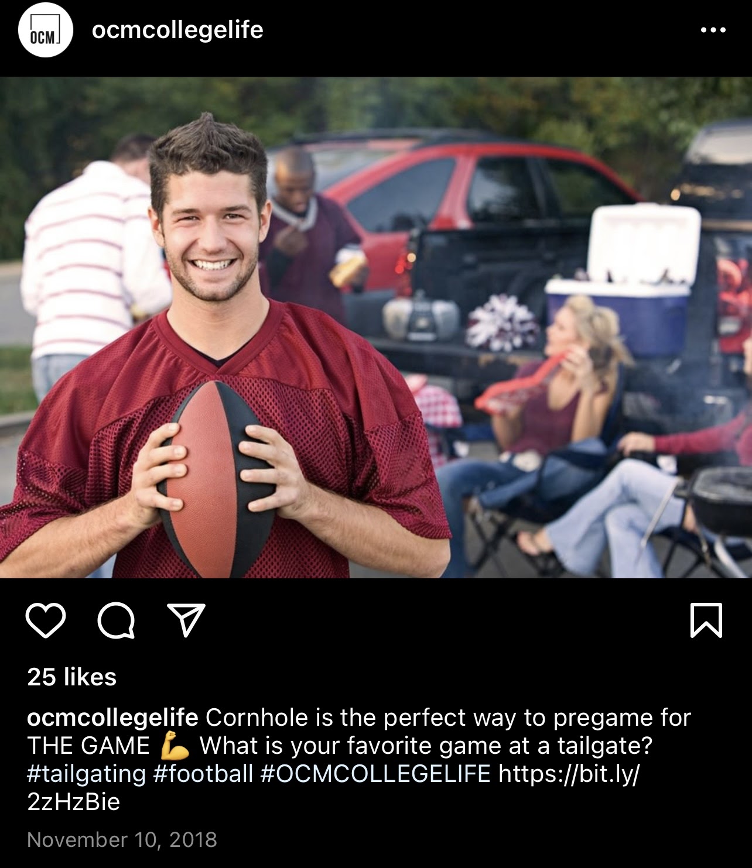The width and height of the screenshot is (752, 868).
Task: Click ocmcollegelife username in the caption
Action: [x=113, y=718]
